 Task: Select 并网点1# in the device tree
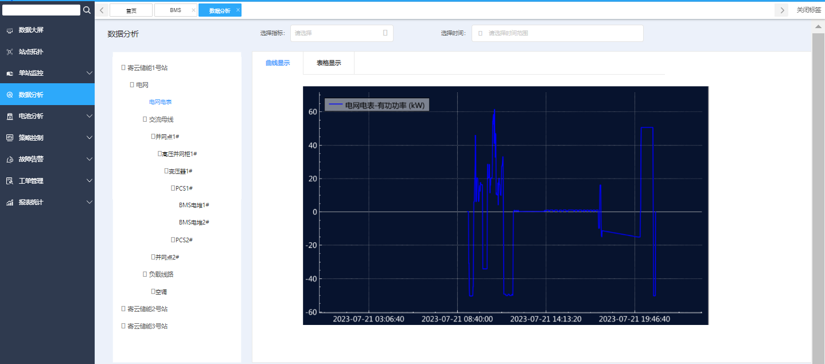[168, 137]
